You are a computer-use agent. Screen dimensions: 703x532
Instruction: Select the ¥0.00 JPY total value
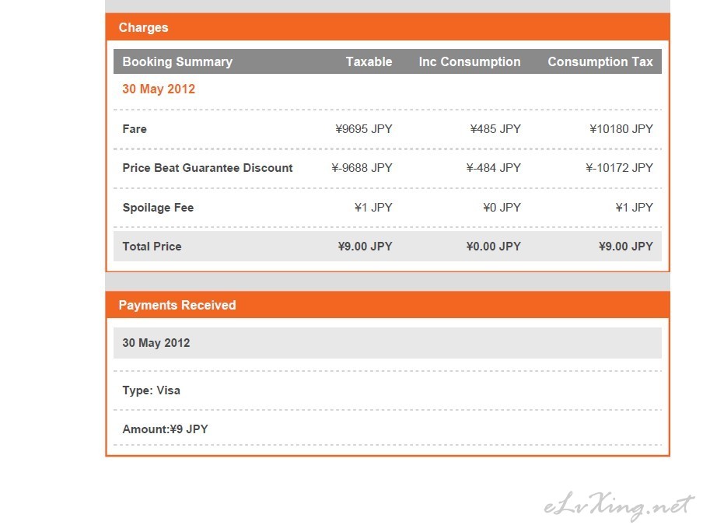point(493,247)
